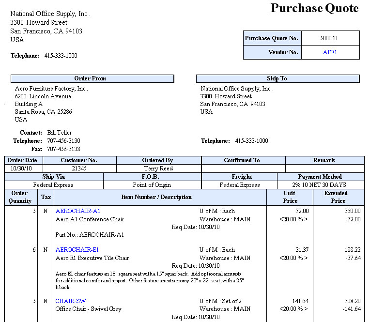370x322 pixels.
Task: Select the Purchase Quote number 500040
Action: coord(329,38)
